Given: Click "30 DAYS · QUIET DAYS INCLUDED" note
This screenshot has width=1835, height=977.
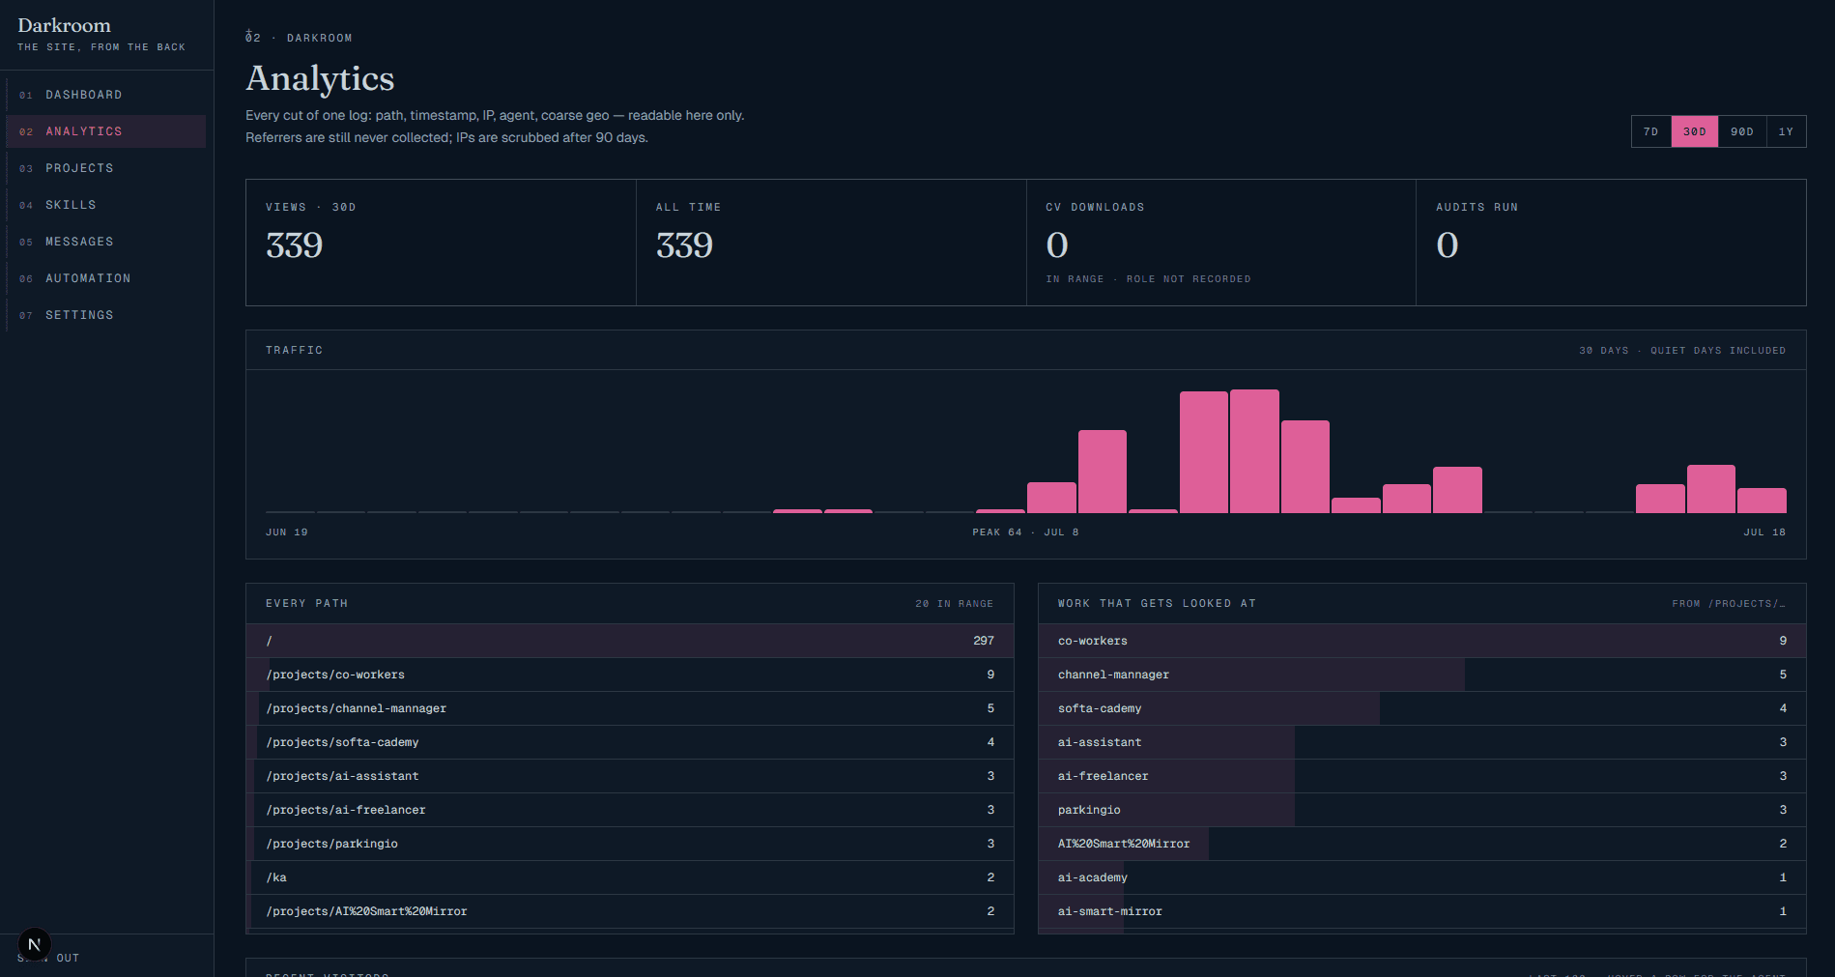Looking at the screenshot, I should tap(1682, 351).
